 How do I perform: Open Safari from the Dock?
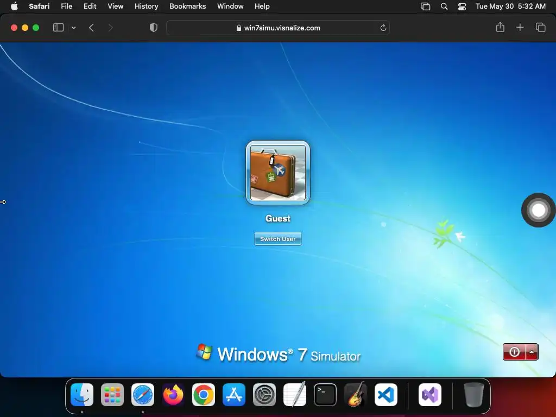coord(143,395)
